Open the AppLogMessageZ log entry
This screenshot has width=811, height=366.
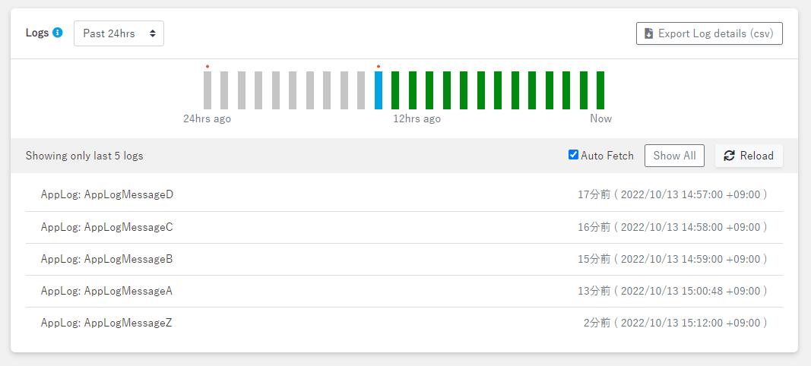click(x=107, y=323)
